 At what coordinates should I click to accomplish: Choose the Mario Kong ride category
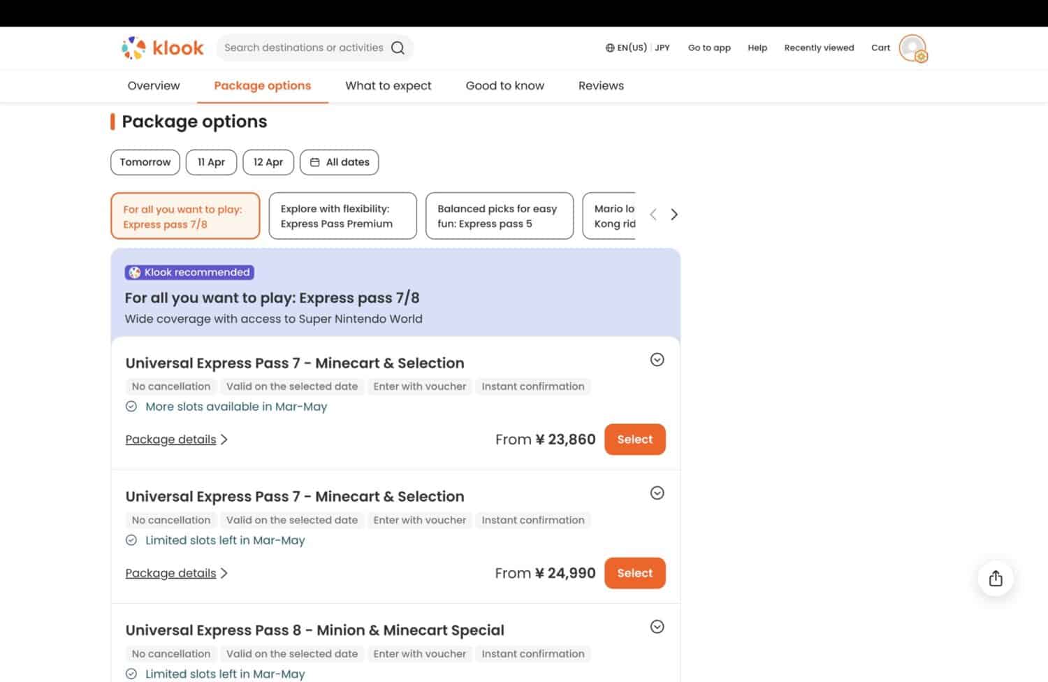tap(609, 216)
